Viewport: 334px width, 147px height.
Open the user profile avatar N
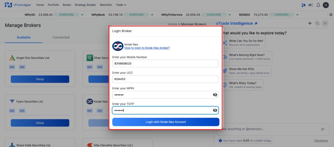point(326,5)
